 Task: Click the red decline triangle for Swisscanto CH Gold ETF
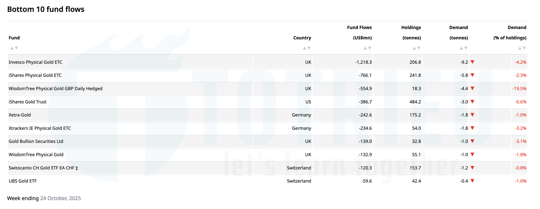473,168
